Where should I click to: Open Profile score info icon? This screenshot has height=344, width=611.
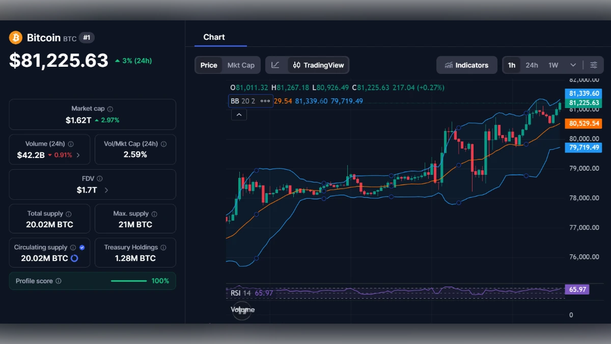coord(59,281)
